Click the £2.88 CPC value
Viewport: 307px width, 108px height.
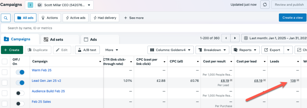[x=161, y=81]
